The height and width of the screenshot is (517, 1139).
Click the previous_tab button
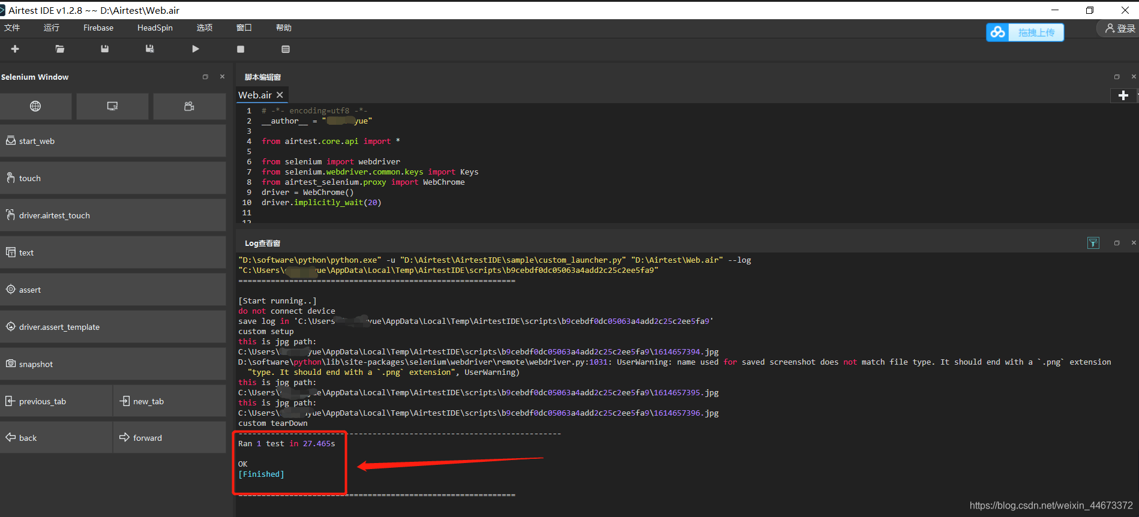[x=56, y=401]
